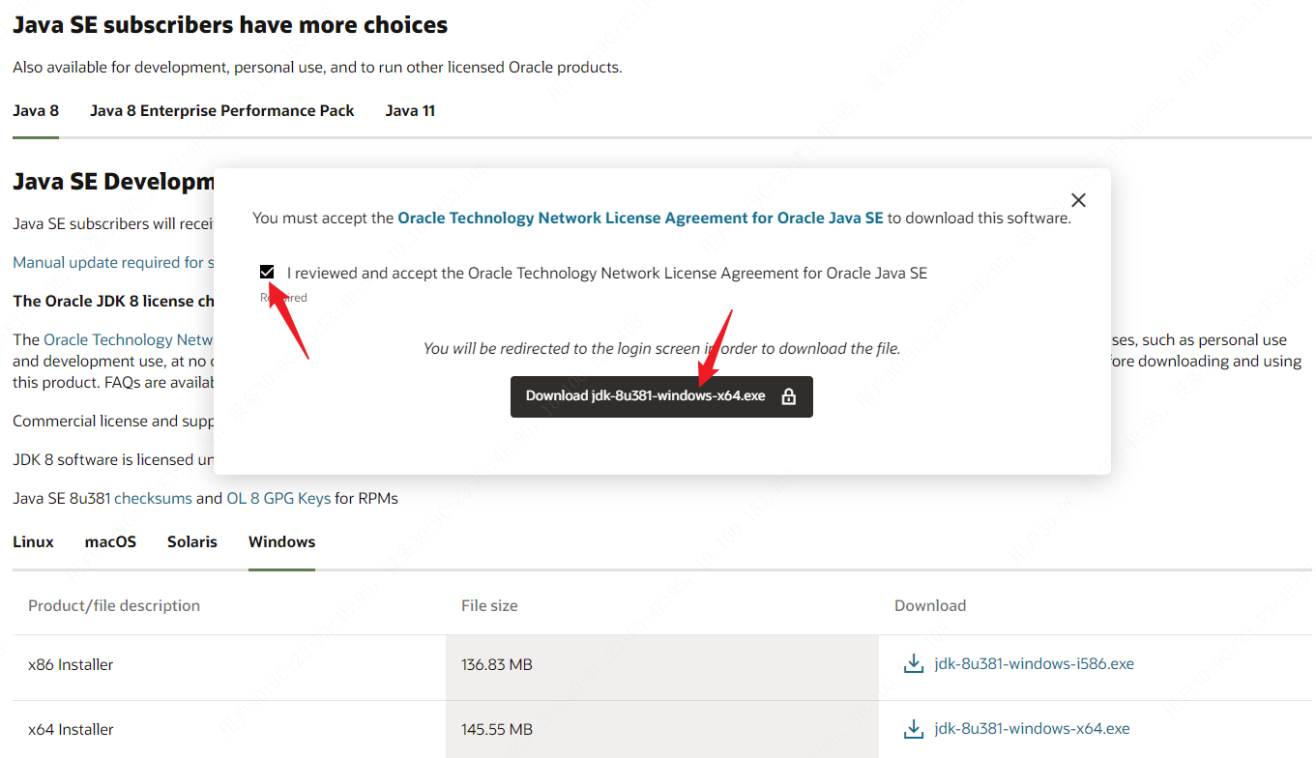Select the Linux platform tab
Image resolution: width=1316 pixels, height=758 pixels.
tap(33, 542)
